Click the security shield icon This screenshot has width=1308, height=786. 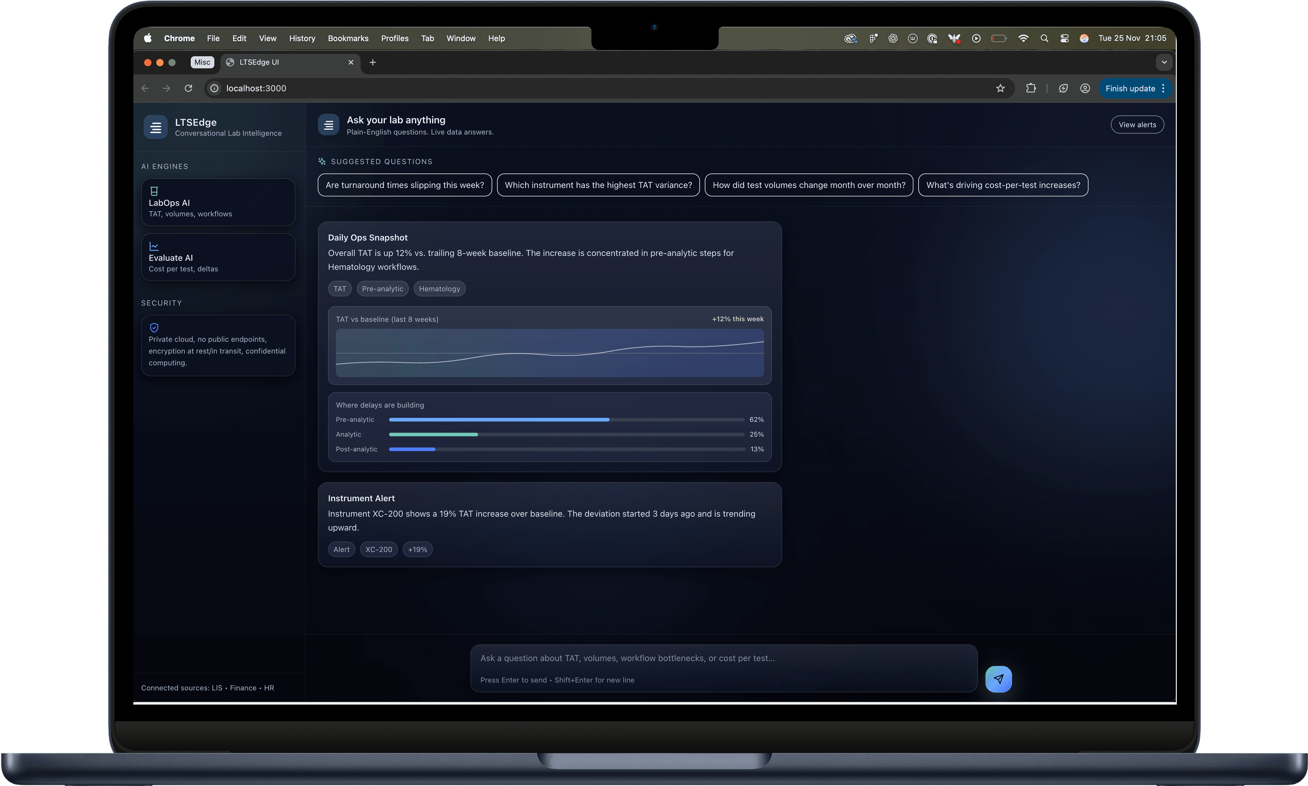click(x=154, y=328)
